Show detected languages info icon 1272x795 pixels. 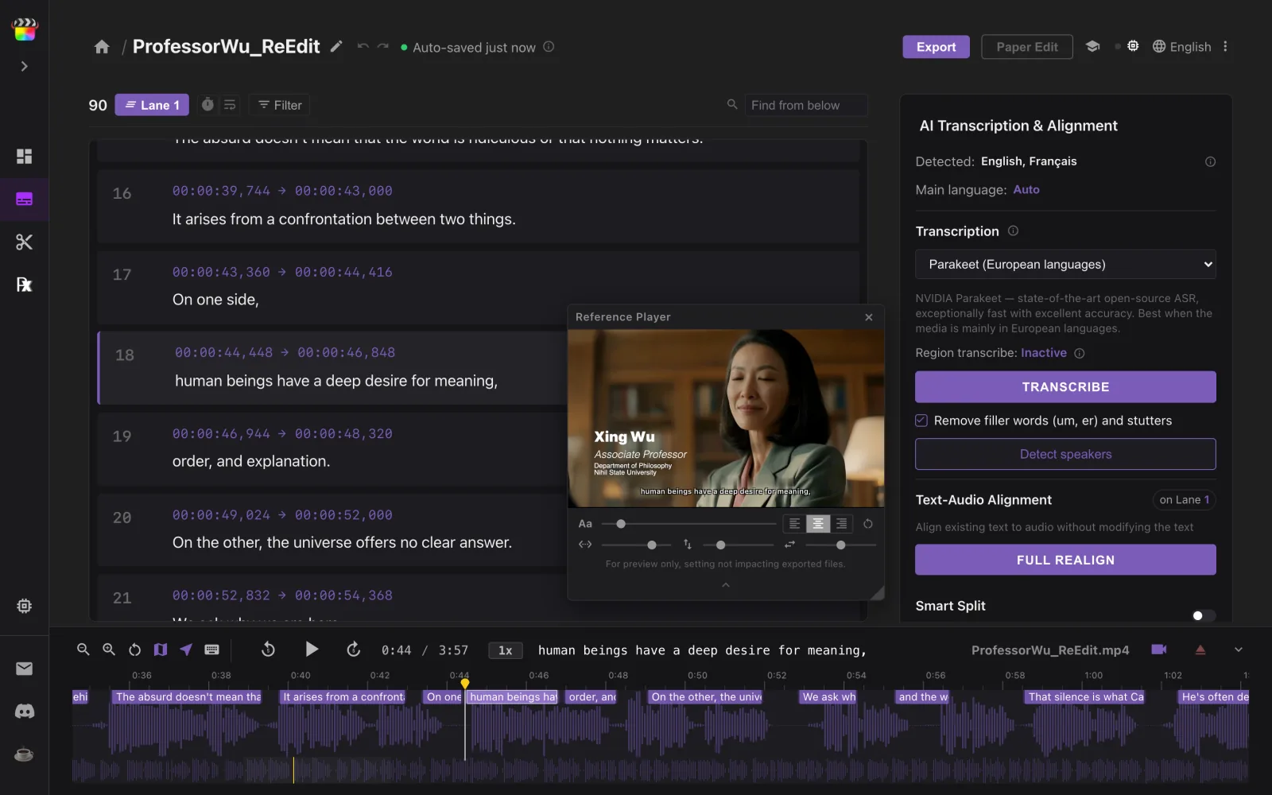coord(1210,161)
